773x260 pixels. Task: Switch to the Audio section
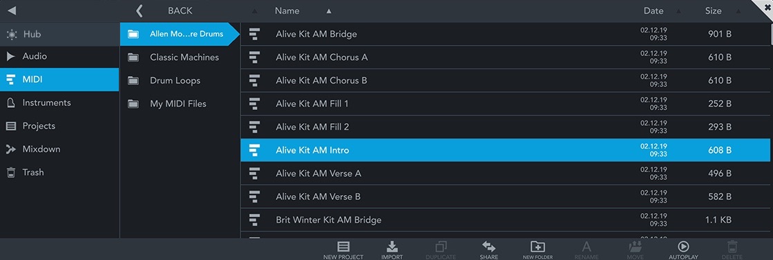59,56
